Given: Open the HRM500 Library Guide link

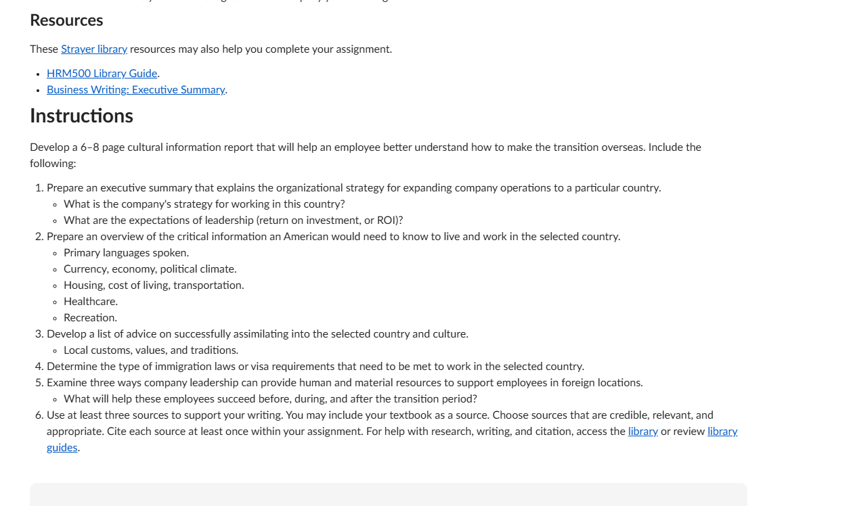Looking at the screenshot, I should 102,74.
